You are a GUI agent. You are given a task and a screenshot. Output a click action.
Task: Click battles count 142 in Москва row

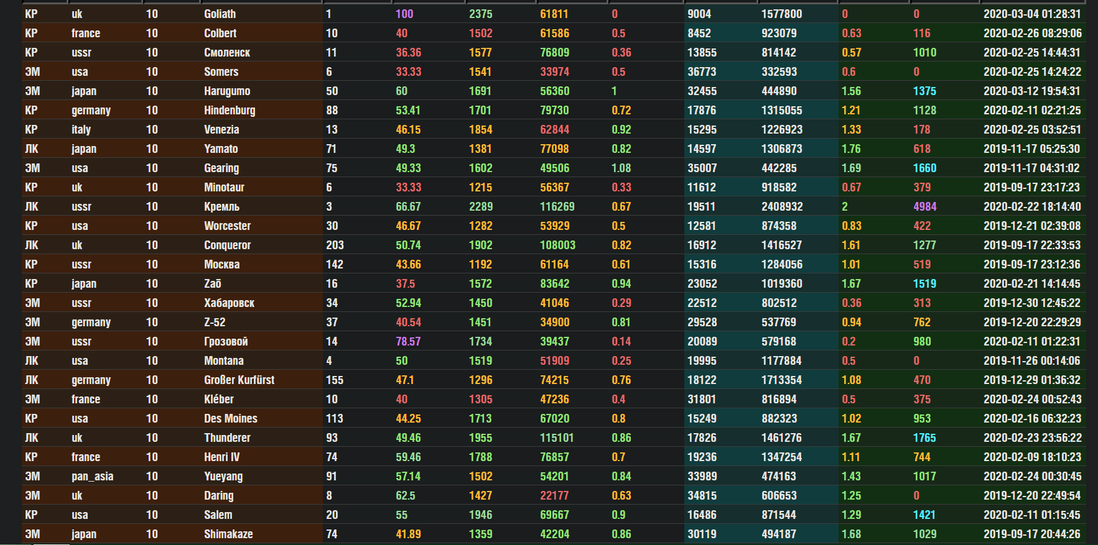(x=335, y=264)
